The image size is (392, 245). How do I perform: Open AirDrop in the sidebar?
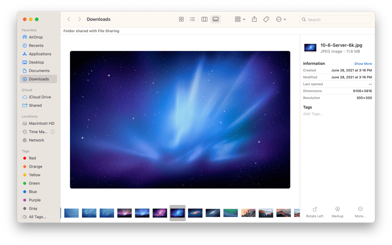pos(38,37)
